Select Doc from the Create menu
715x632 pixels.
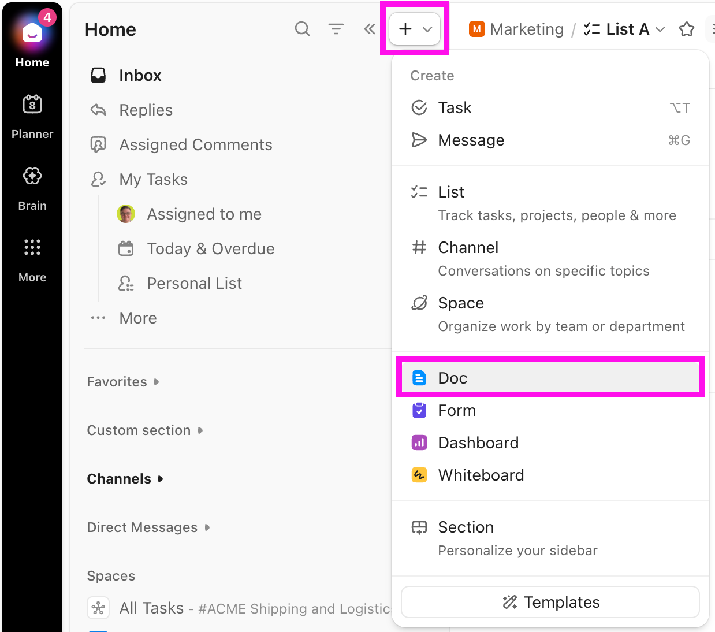(x=452, y=377)
